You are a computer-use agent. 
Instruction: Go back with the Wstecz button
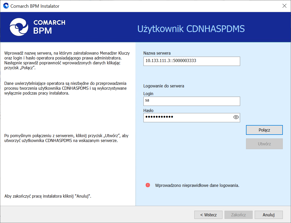(208, 215)
